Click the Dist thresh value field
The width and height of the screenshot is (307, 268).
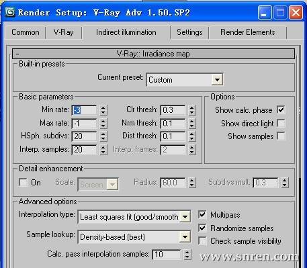pyautogui.click(x=173, y=136)
